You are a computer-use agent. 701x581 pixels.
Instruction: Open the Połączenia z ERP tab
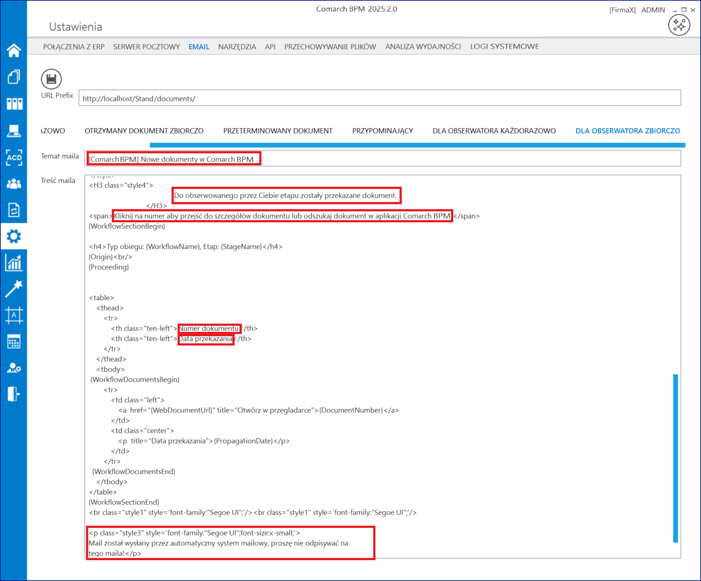tap(74, 47)
